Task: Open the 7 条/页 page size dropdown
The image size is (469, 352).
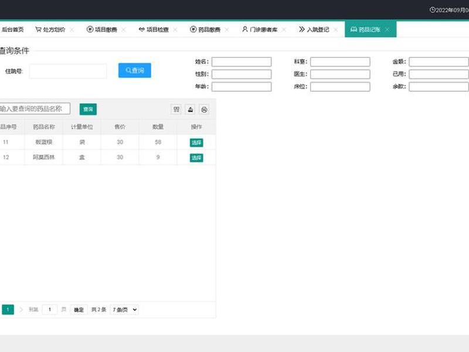Action: coord(124,310)
